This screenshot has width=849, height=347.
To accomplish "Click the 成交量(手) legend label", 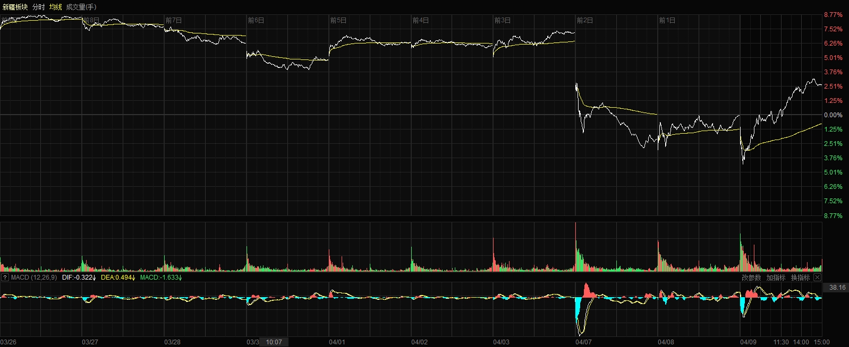I will tap(81, 7).
